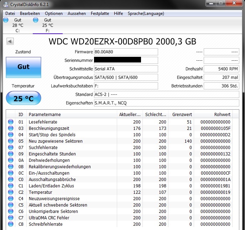Select Grenzwert value 140
The image size is (245, 230).
pyautogui.click(x=188, y=141)
